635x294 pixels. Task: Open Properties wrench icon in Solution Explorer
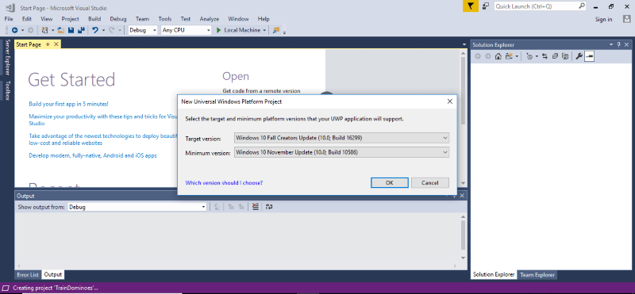[579, 56]
